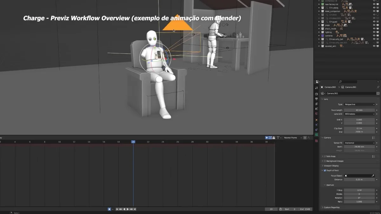This screenshot has width=381, height=214.
Task: Click the focus Distance 0.25 m field
Action: tap(359, 179)
